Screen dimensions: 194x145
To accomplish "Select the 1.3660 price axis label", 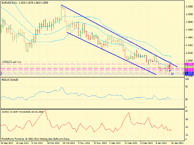I will click(x=189, y=30).
